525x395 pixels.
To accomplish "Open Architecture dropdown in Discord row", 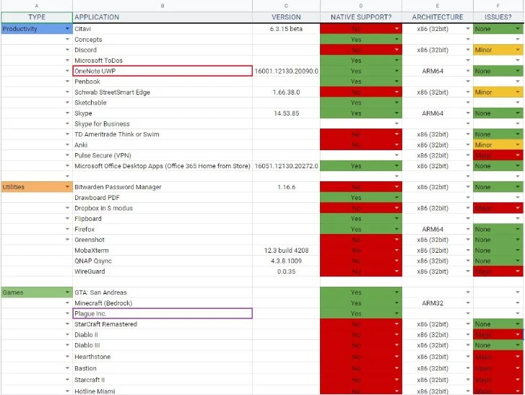I will click(468, 50).
